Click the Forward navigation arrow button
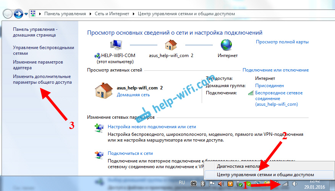The width and height of the screenshot is (335, 191). pos(18,14)
